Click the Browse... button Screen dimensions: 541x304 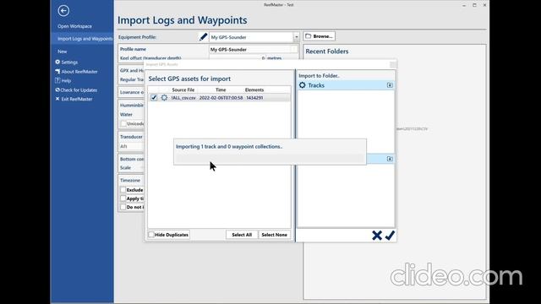click(x=320, y=36)
